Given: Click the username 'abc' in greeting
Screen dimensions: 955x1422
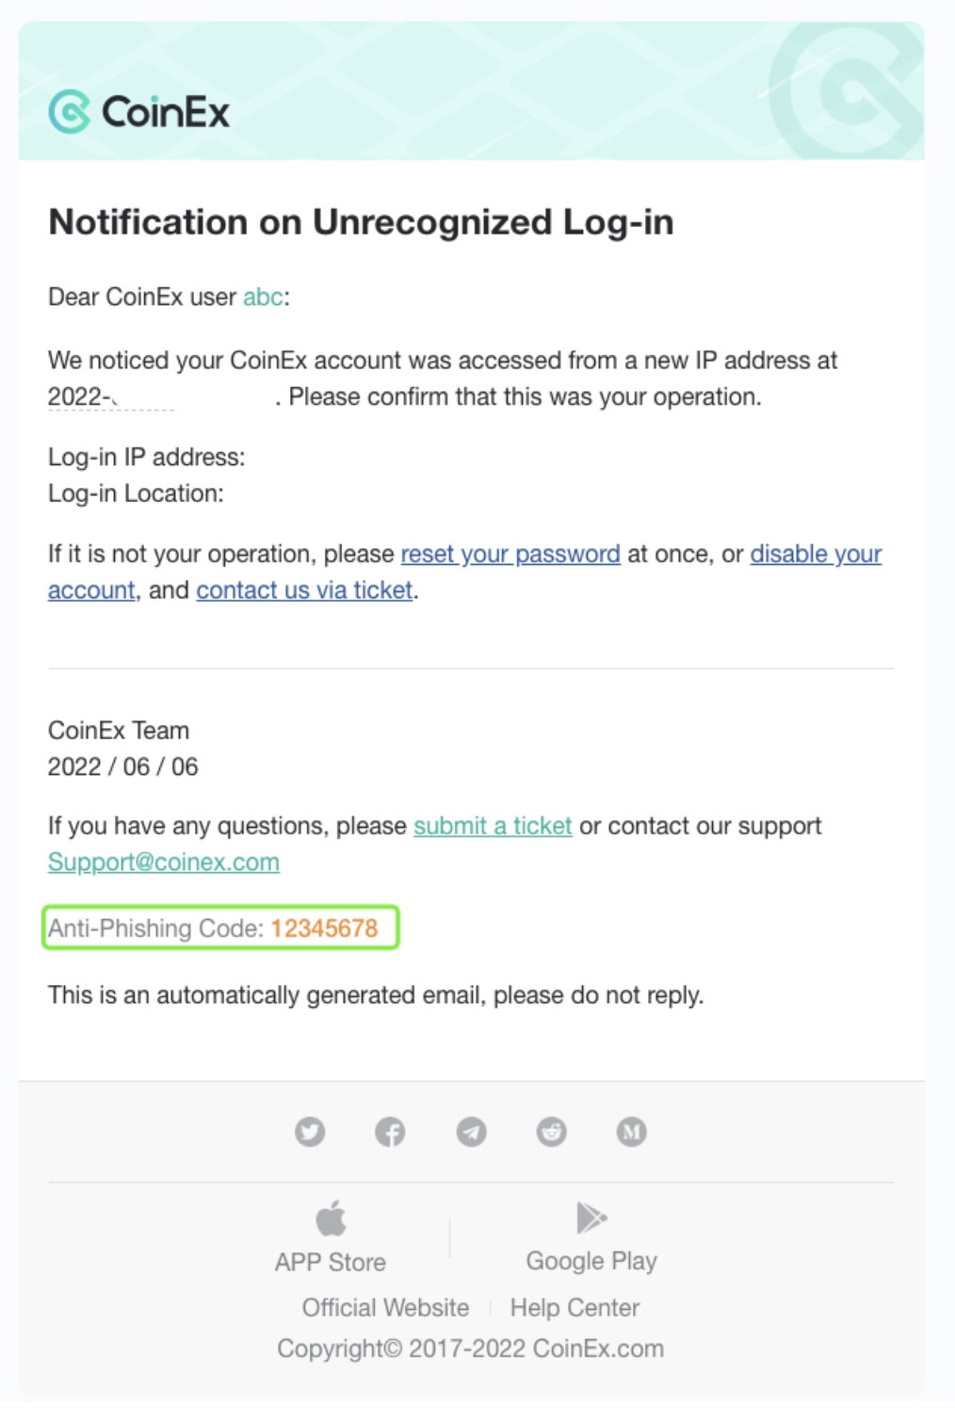Looking at the screenshot, I should [263, 297].
